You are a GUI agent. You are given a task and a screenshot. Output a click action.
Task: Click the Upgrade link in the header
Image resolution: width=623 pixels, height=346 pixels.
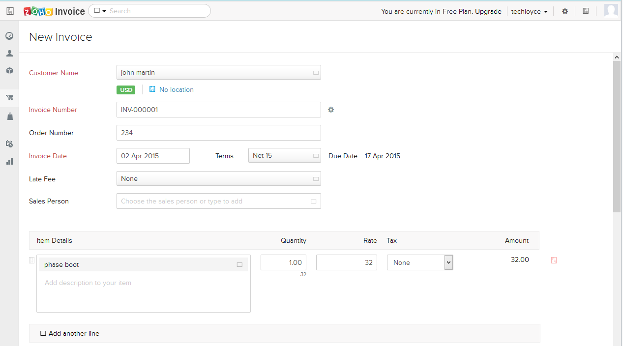coord(488,11)
